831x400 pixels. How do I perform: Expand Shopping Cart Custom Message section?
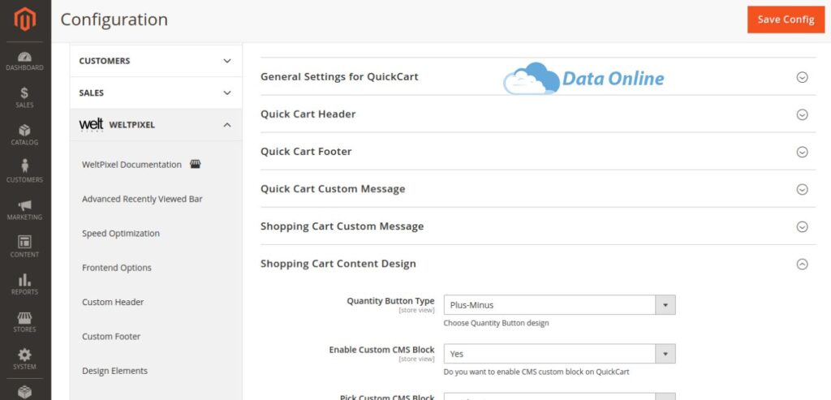click(538, 226)
